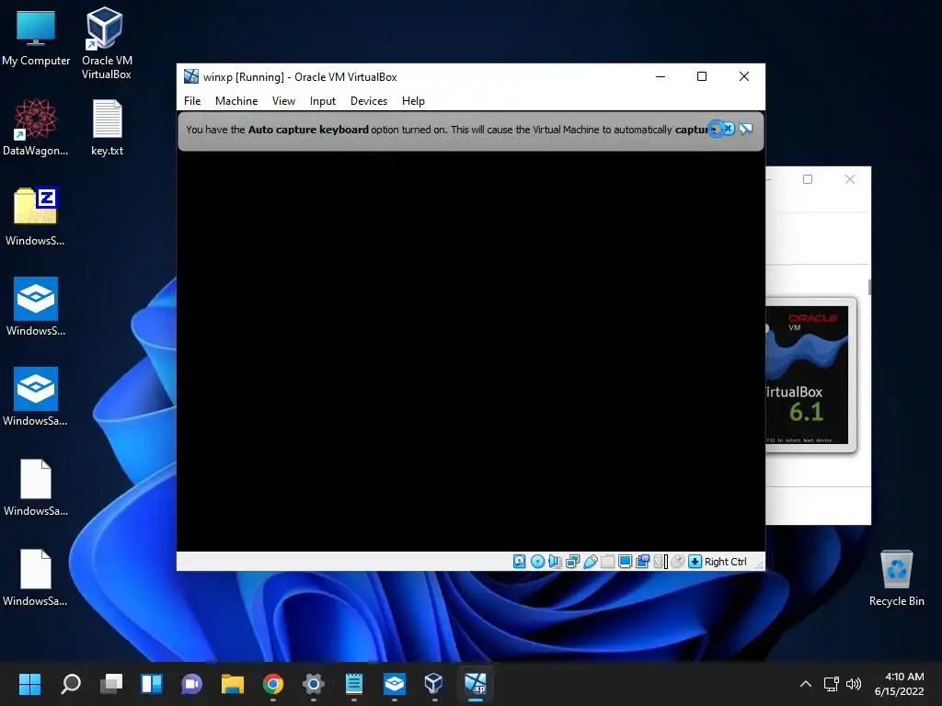Open the Devices menu
Viewport: 942px width, 706px height.
(369, 101)
